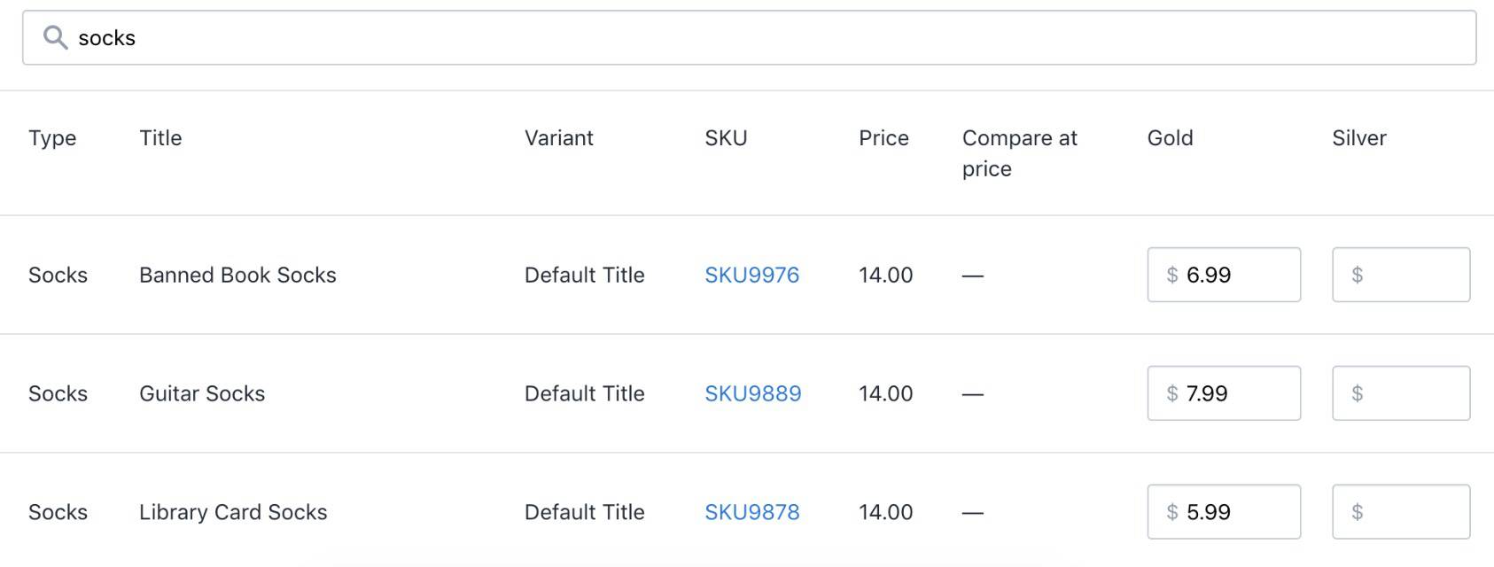
Task: Click the search magnifier icon
Action: pos(55,37)
